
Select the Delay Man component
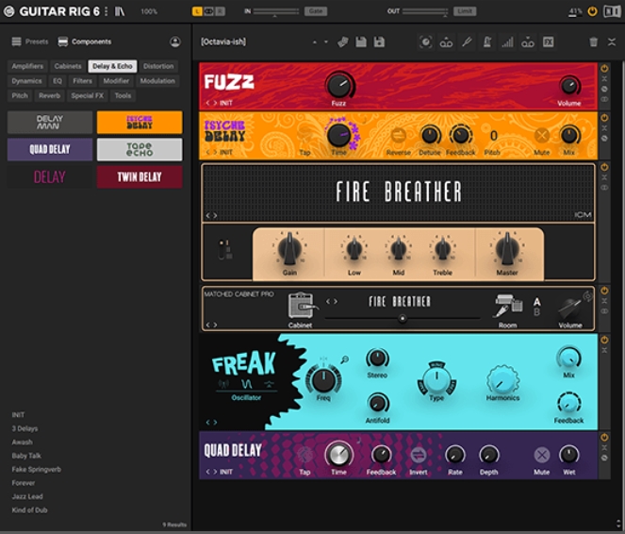[50, 122]
